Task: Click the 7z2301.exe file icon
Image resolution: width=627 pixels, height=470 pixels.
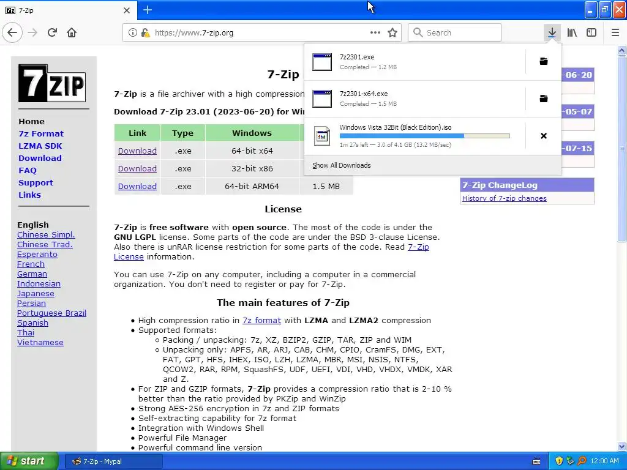Action: (322, 62)
